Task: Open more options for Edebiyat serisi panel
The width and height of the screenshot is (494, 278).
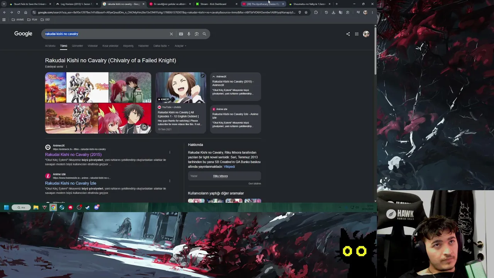Action: pos(66,67)
